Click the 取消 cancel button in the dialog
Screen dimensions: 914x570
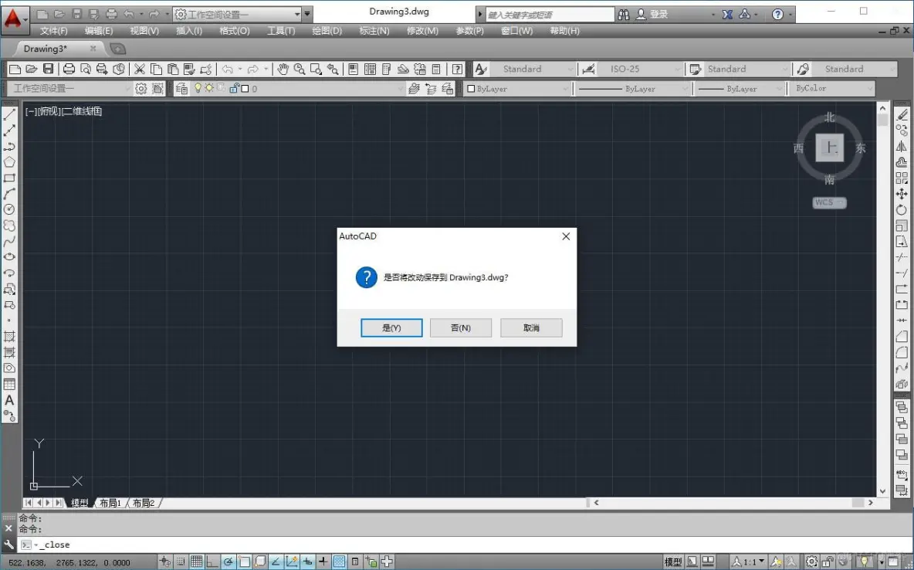pos(531,328)
